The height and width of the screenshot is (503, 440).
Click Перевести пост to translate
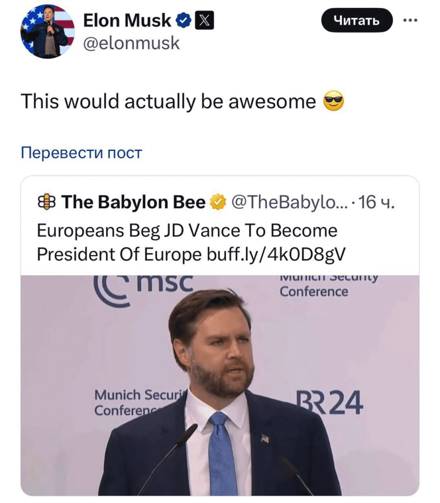coord(81,153)
